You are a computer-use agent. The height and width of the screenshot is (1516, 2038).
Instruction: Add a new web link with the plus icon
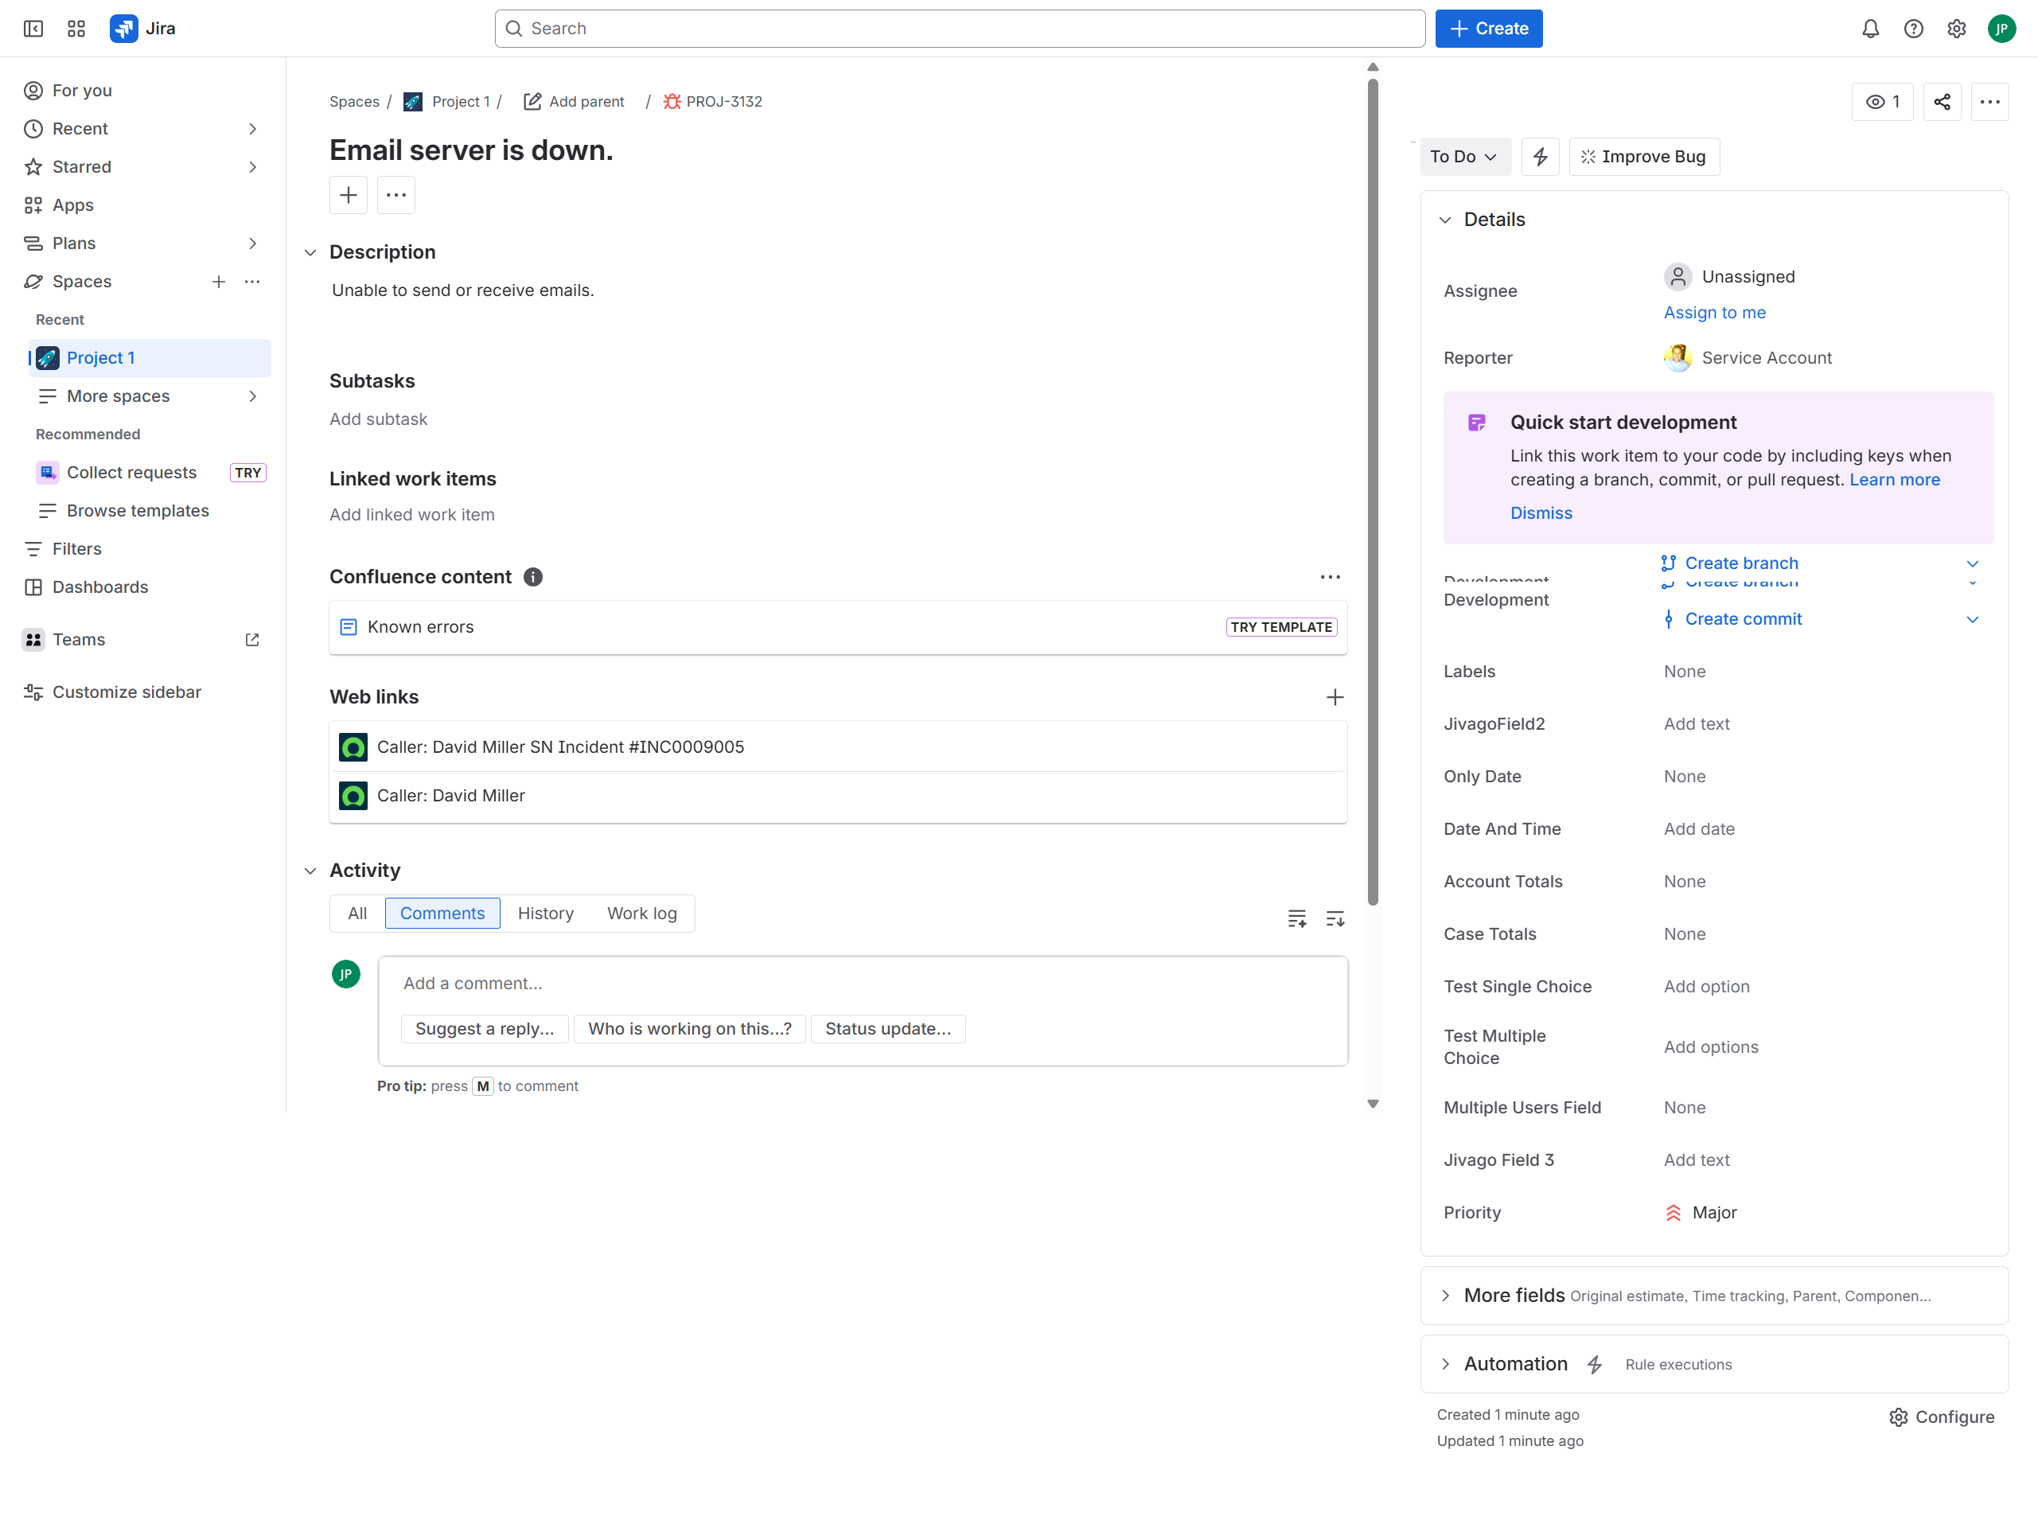coord(1336,697)
